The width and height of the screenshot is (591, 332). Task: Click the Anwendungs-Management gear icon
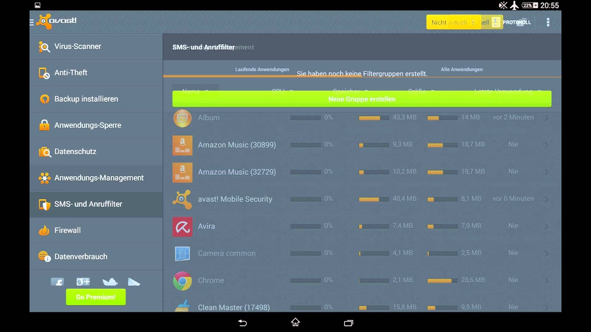(44, 178)
